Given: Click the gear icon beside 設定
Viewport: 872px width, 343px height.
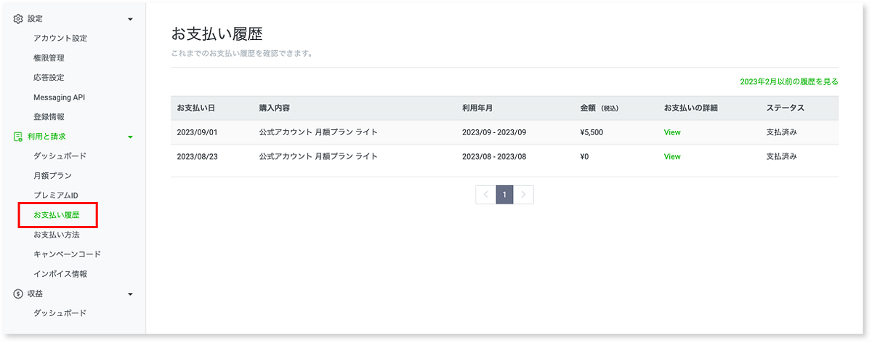Looking at the screenshot, I should pyautogui.click(x=19, y=19).
